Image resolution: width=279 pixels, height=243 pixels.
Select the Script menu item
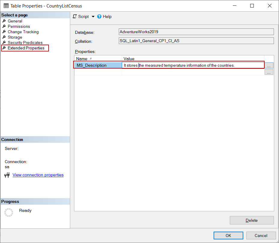click(83, 16)
